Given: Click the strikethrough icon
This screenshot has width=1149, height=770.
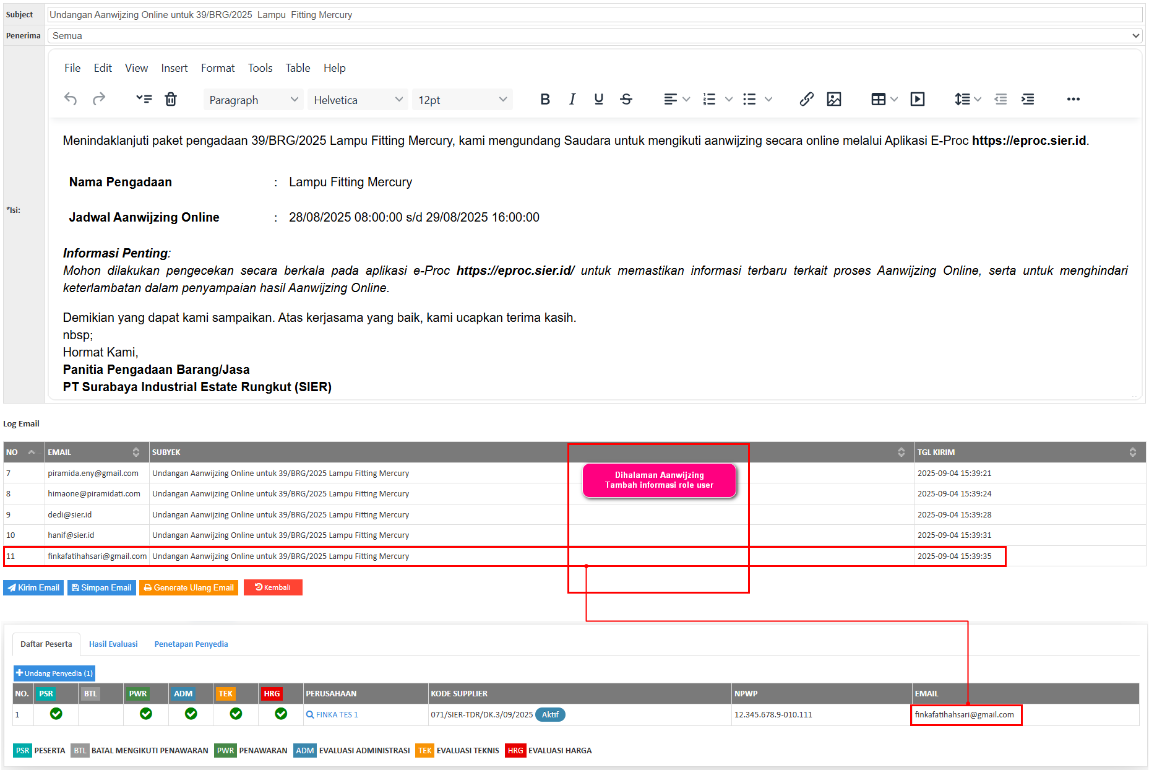Looking at the screenshot, I should pyautogui.click(x=626, y=99).
